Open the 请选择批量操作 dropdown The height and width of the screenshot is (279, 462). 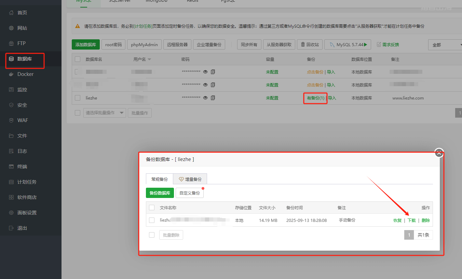[x=105, y=113]
